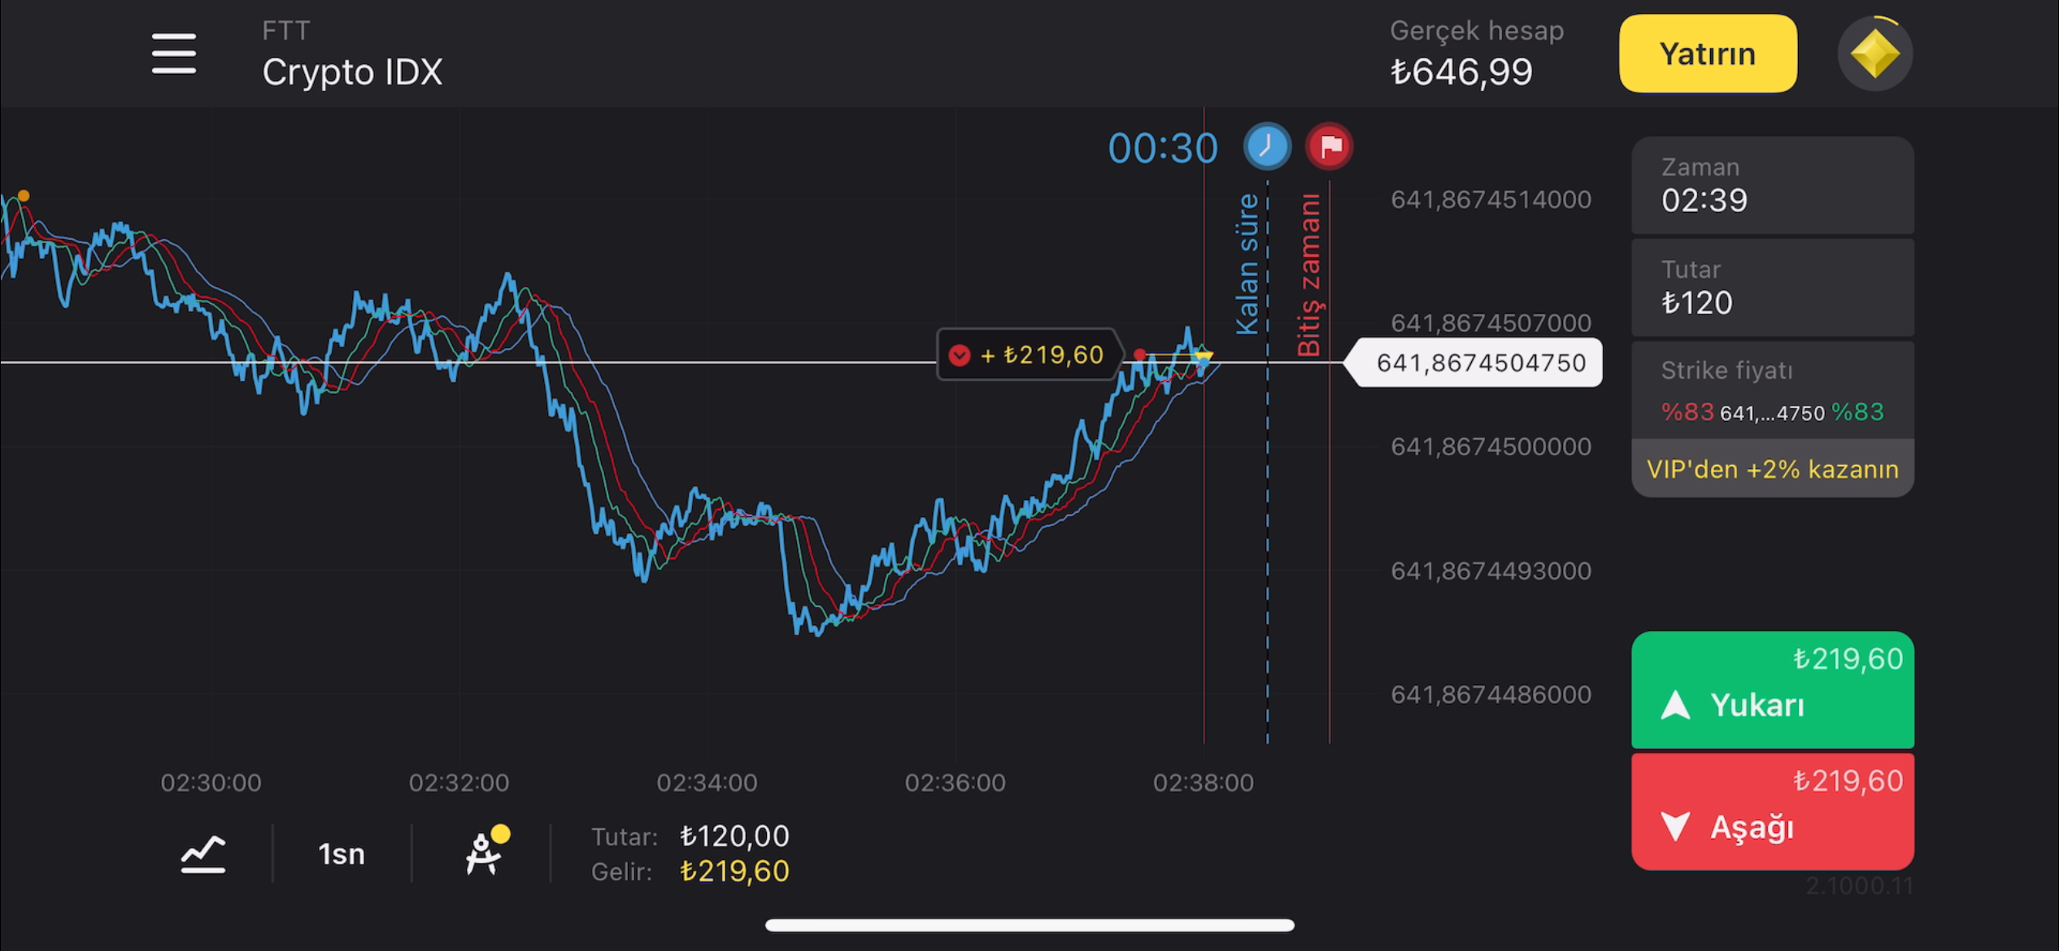This screenshot has height=951, width=2059.
Task: Open the 1sn timeframe selector
Action: 342,853
